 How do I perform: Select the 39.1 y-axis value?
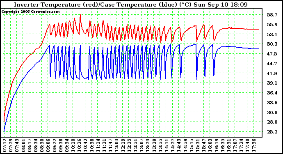pyautogui.click(x=272, y=83)
